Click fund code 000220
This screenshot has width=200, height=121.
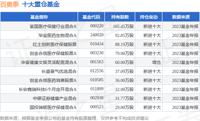(97, 26)
